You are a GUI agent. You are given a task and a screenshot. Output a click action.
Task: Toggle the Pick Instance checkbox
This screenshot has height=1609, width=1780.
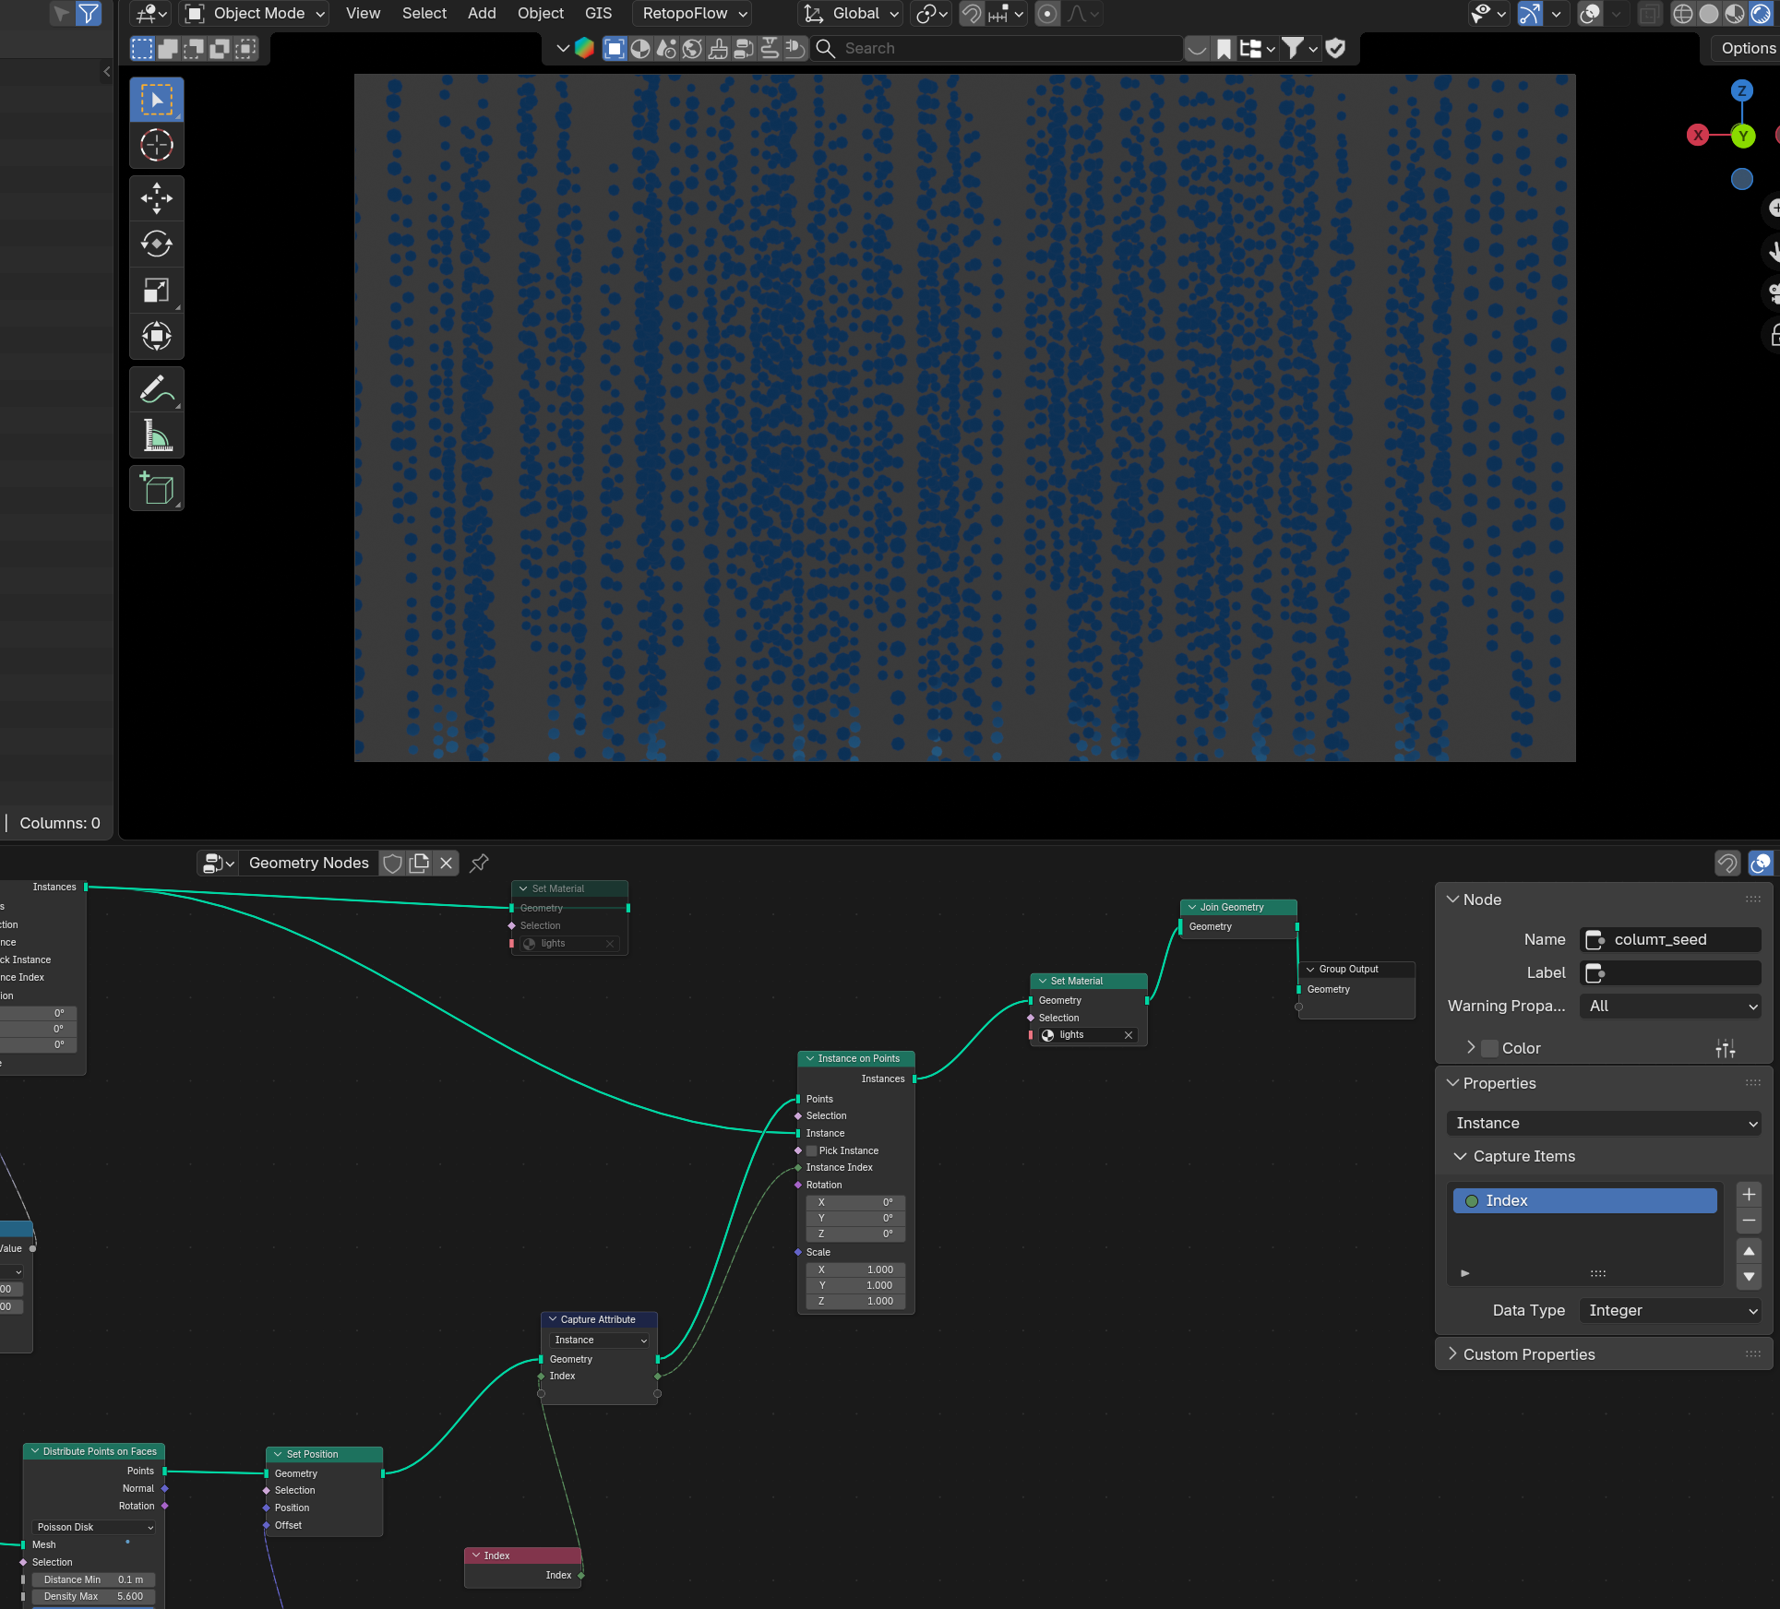812,1150
